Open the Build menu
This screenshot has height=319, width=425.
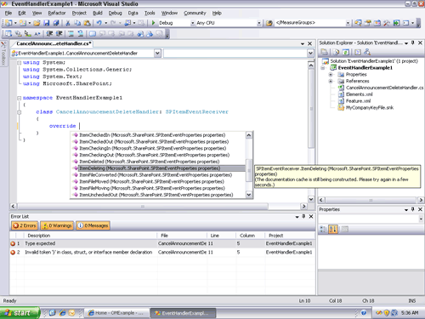(98, 13)
